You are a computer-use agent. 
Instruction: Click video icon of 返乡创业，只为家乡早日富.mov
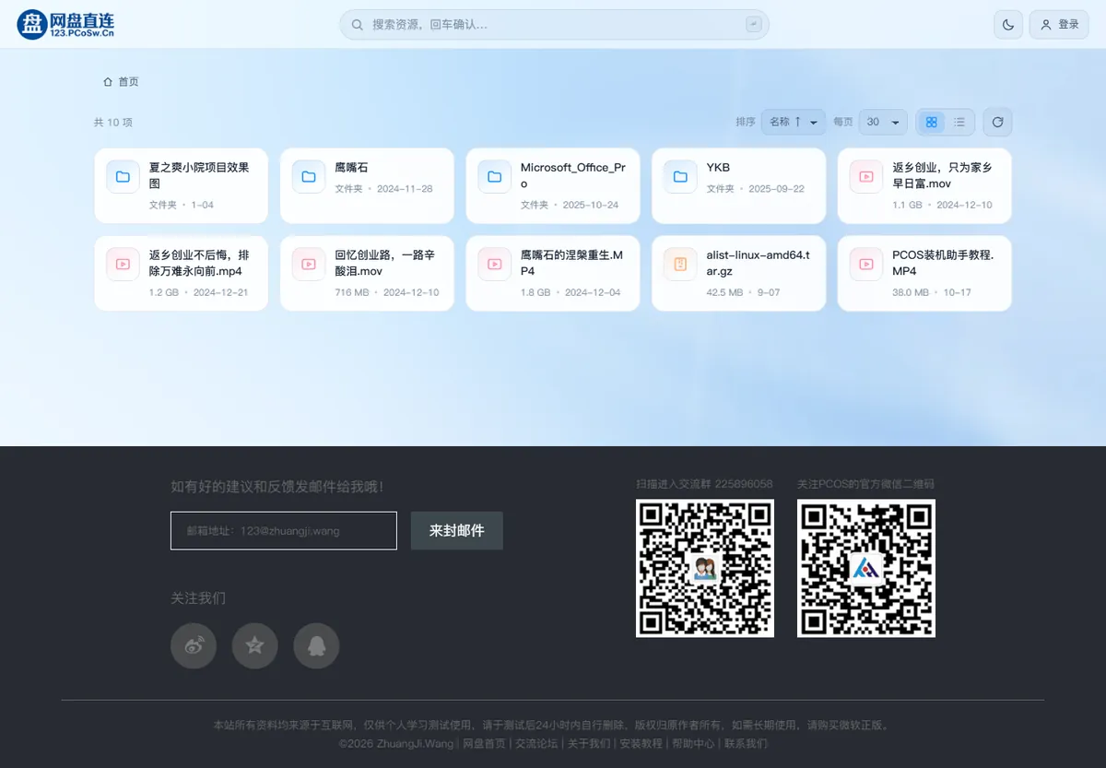coord(866,176)
